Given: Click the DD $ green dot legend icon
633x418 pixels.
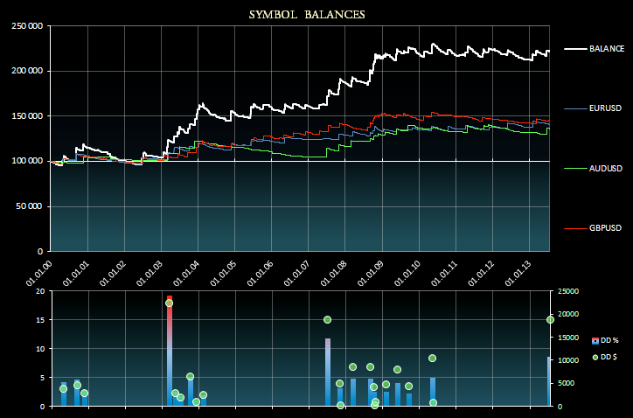Looking at the screenshot, I should (595, 357).
